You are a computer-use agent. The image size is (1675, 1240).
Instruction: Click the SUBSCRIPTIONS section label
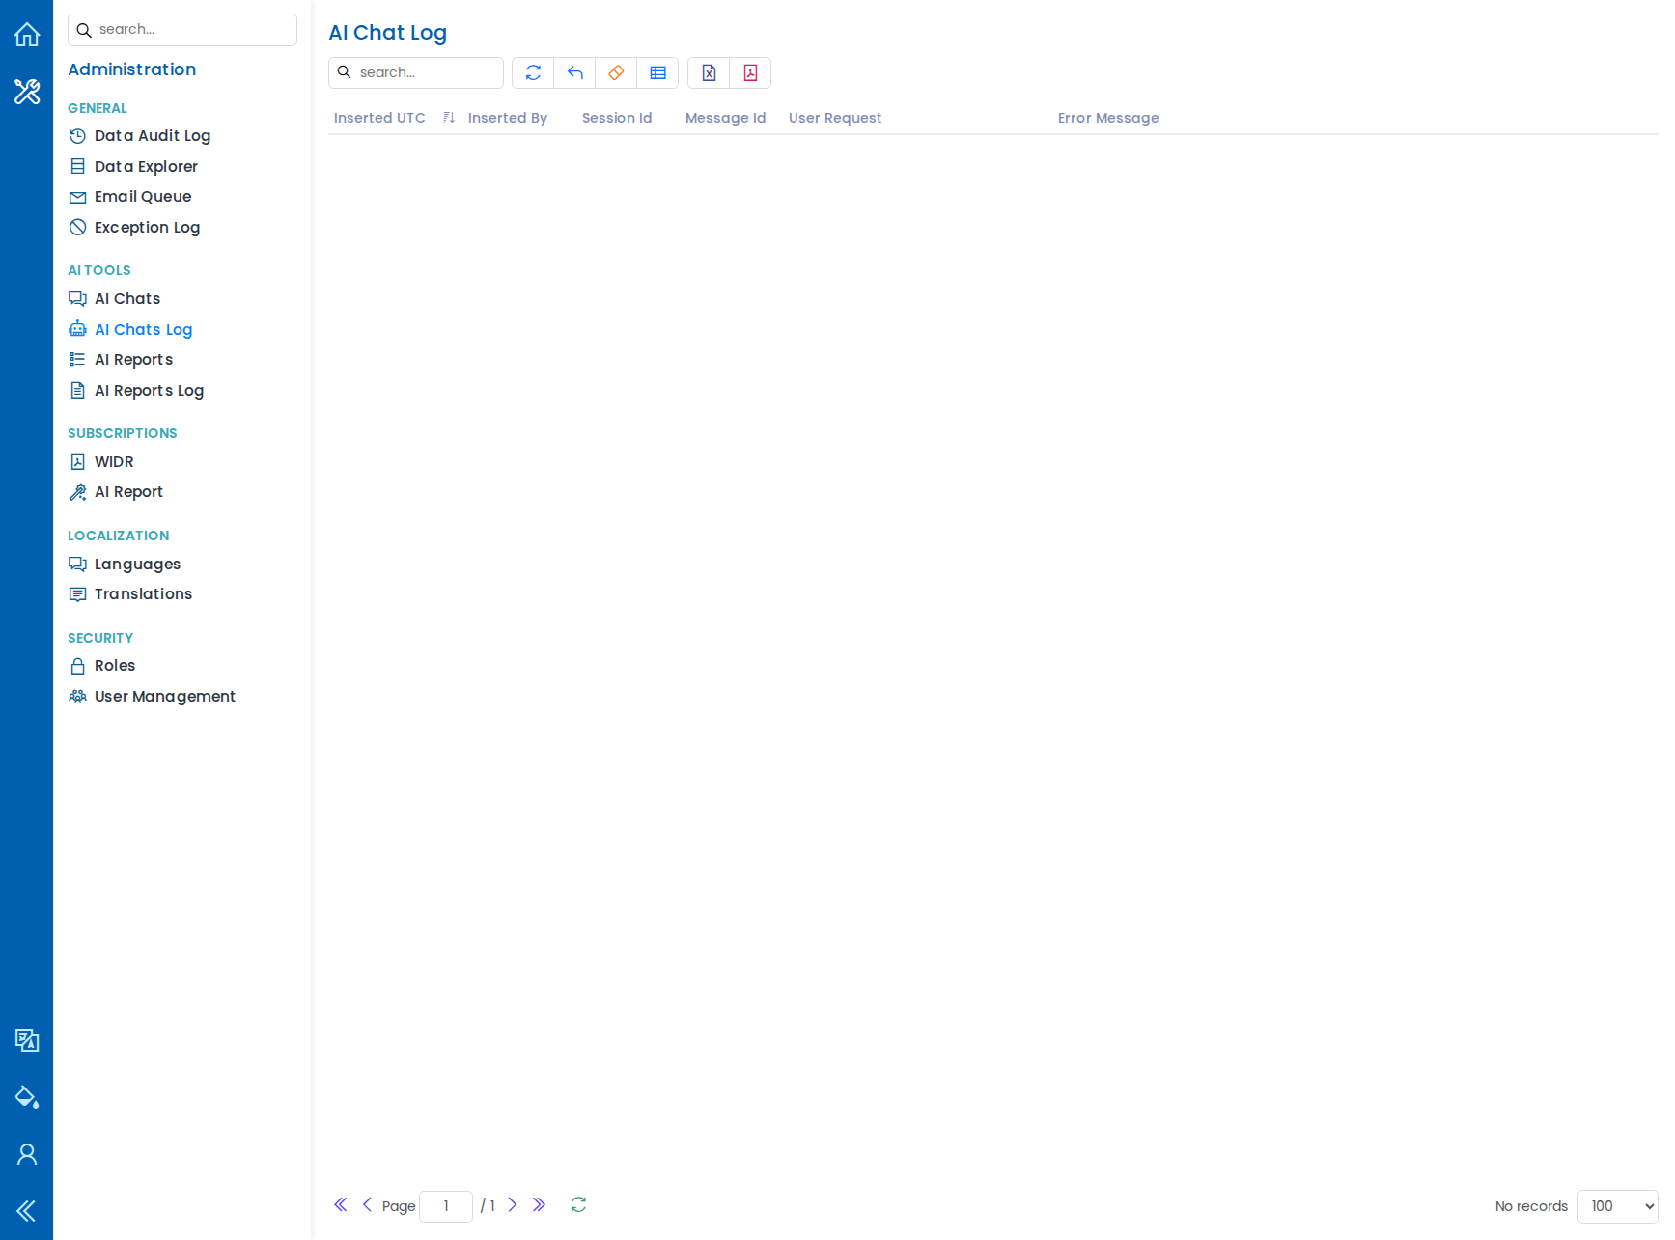tap(123, 433)
